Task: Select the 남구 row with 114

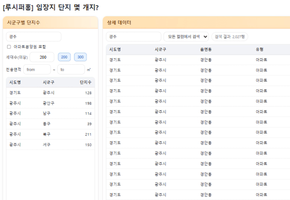Action: (x=50, y=113)
